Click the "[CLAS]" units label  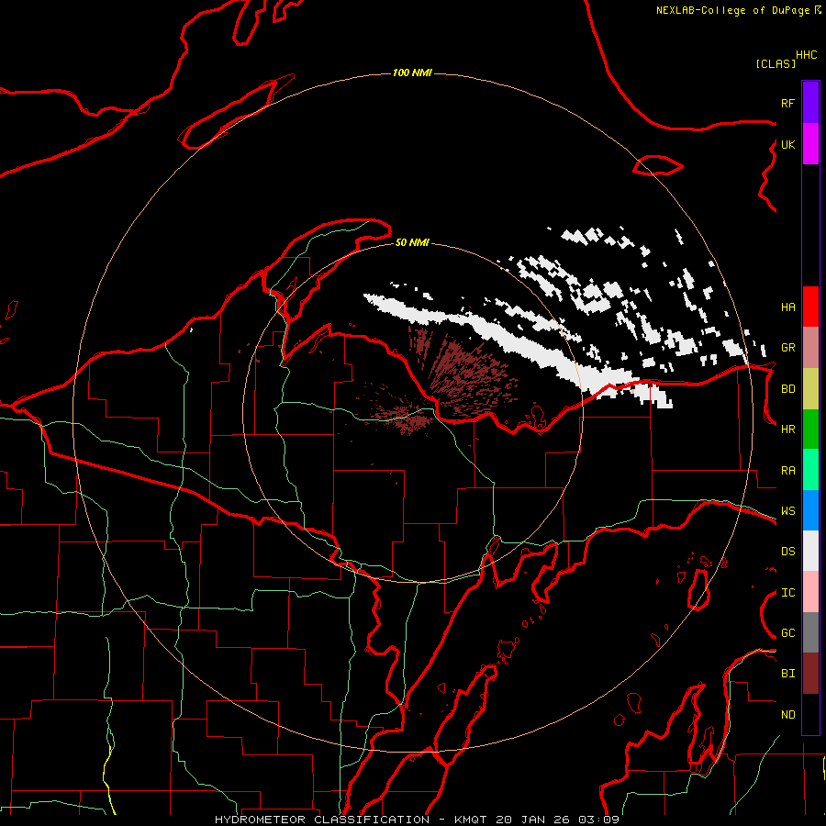(x=776, y=63)
